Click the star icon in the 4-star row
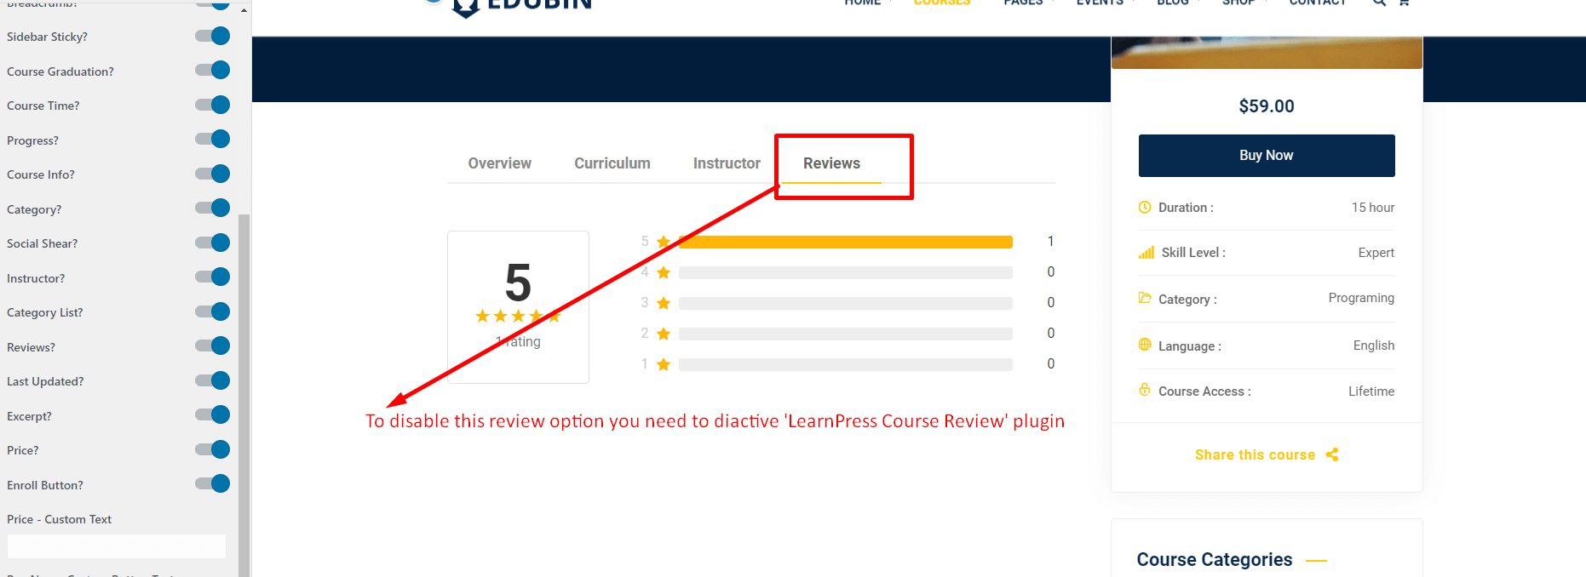 tap(664, 272)
